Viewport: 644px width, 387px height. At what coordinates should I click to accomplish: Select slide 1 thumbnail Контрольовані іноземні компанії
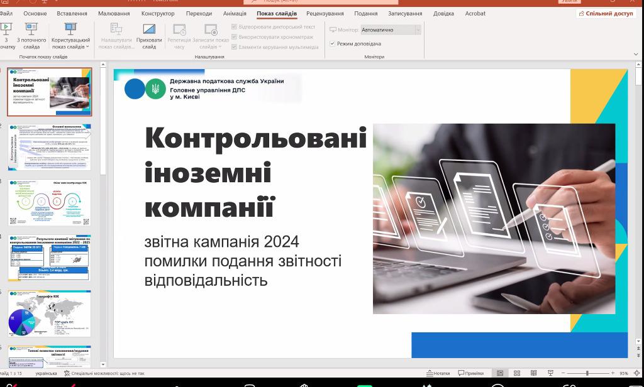[x=49, y=92]
